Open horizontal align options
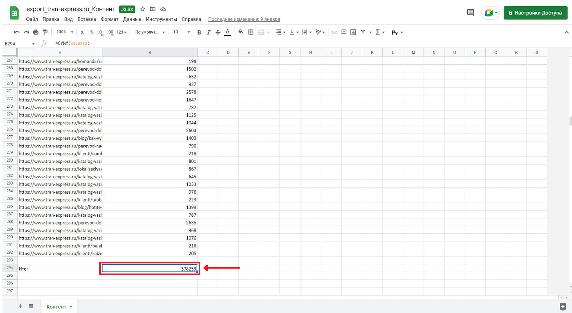 click(x=281, y=32)
